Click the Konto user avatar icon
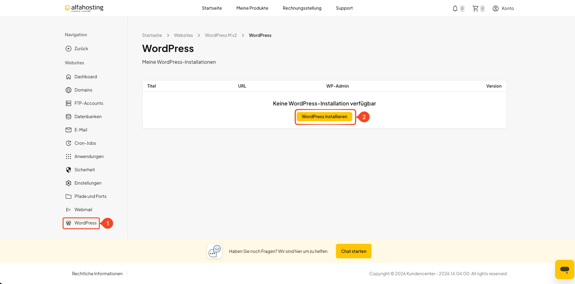The width and height of the screenshot is (575, 284). point(496,8)
